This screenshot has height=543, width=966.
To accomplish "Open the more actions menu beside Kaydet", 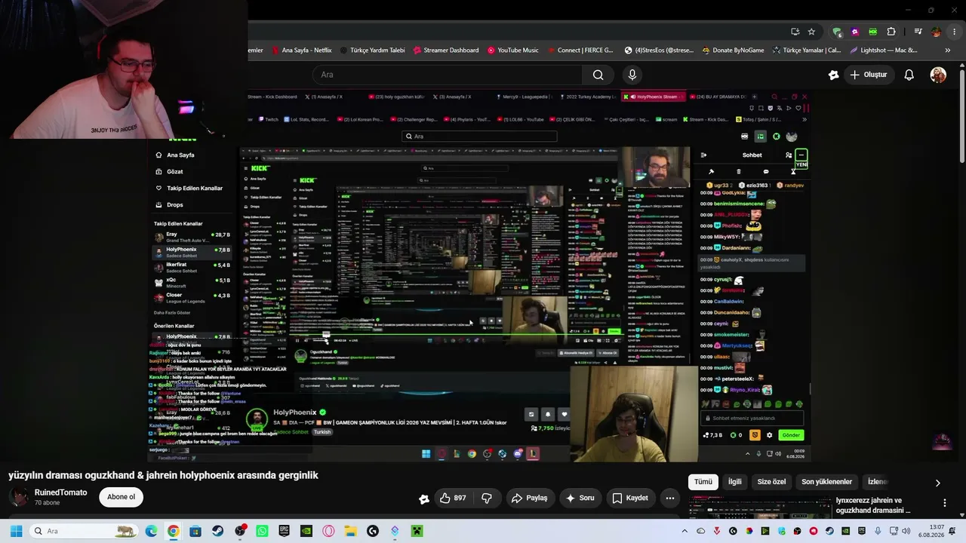I will [670, 498].
